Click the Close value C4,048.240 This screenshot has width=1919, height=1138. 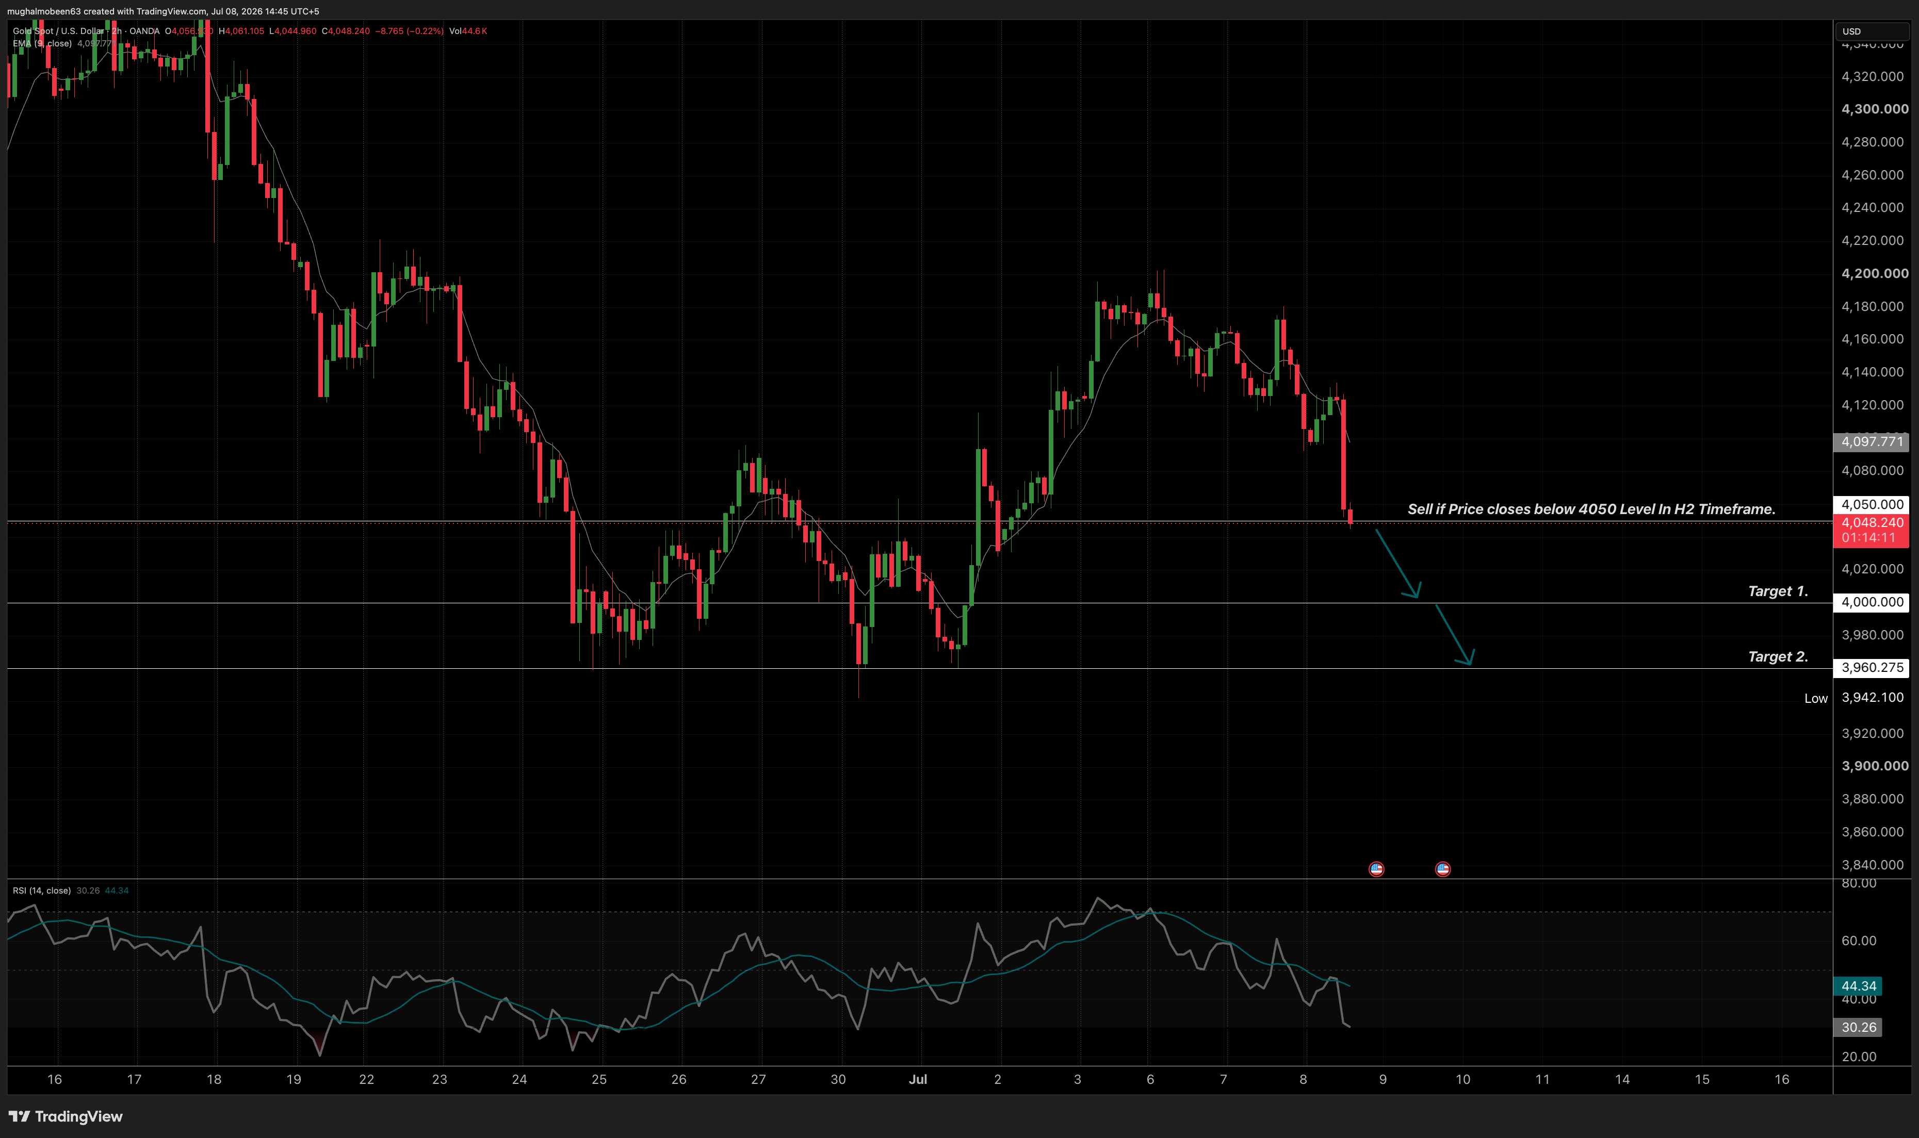(x=345, y=30)
